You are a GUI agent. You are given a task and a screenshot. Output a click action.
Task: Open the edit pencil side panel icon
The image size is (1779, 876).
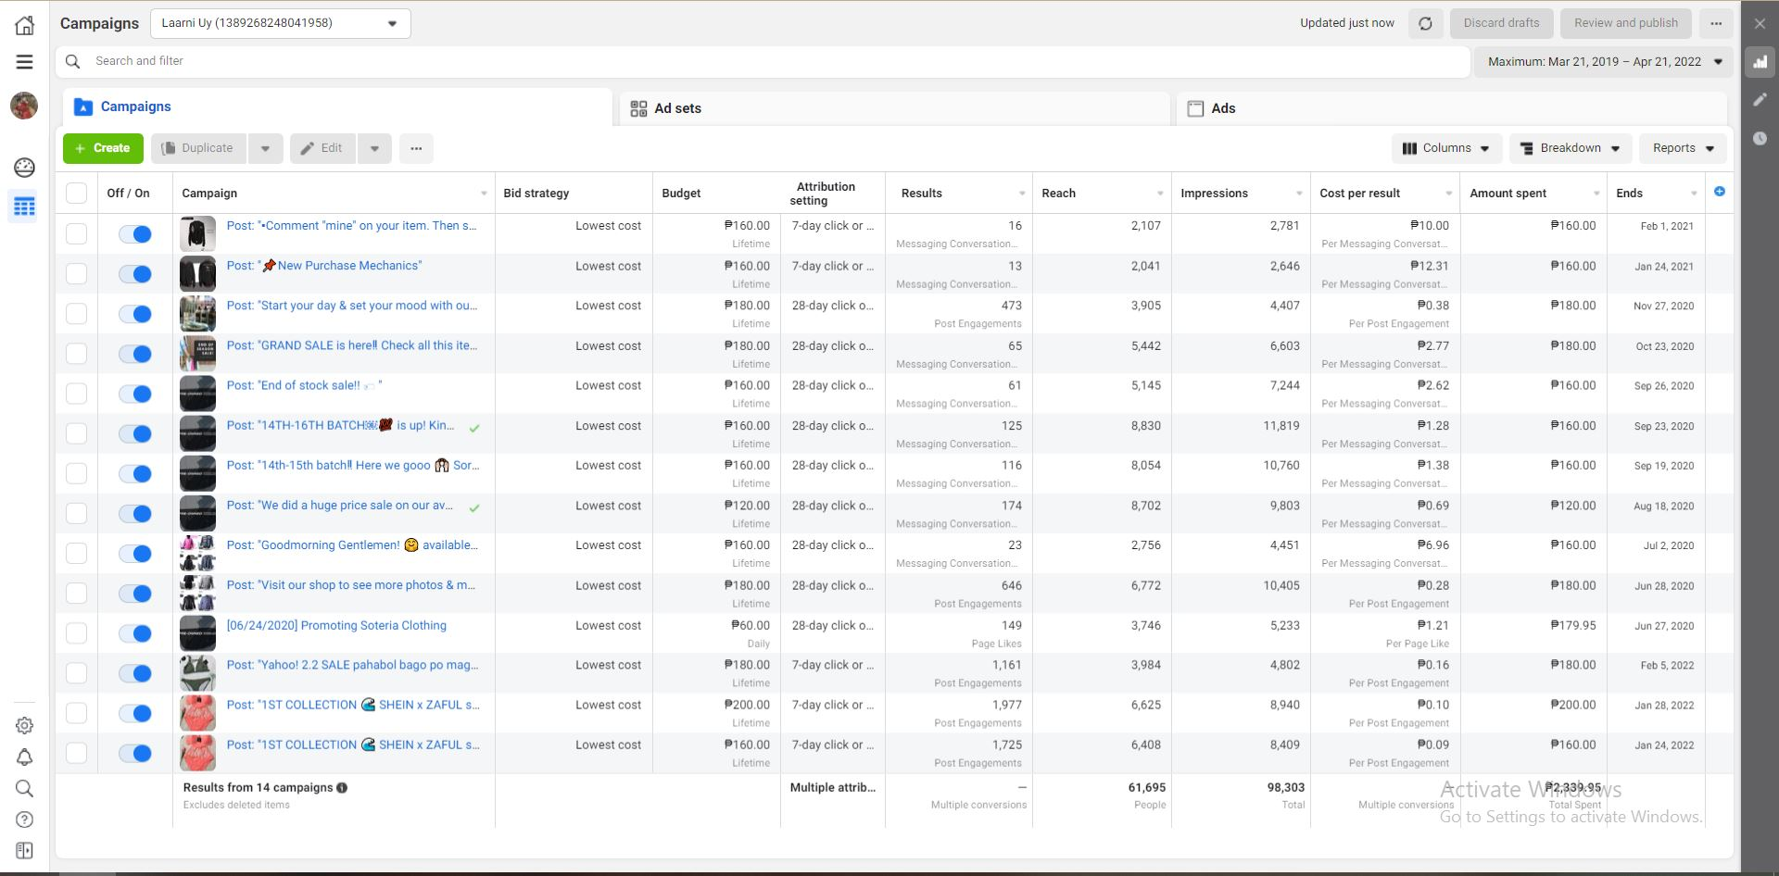[1760, 100]
